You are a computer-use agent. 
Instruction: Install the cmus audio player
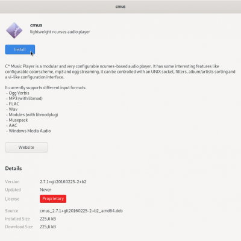(20, 49)
